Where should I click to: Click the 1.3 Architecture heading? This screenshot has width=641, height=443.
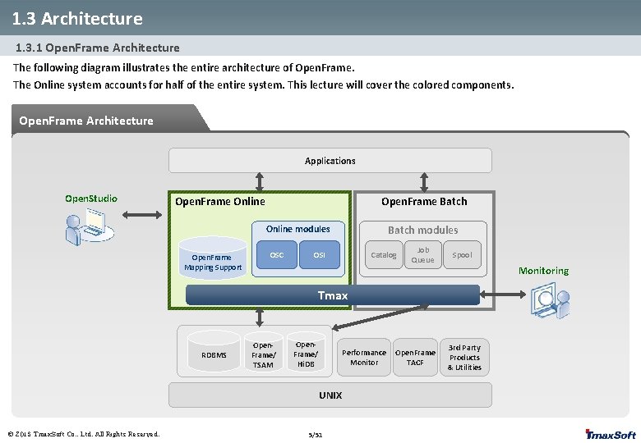coord(77,19)
